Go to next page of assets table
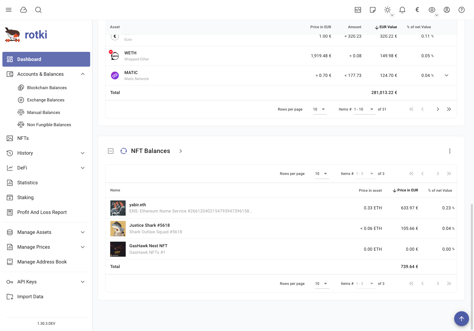Viewport: 474px width, 331px height. pyautogui.click(x=438, y=109)
